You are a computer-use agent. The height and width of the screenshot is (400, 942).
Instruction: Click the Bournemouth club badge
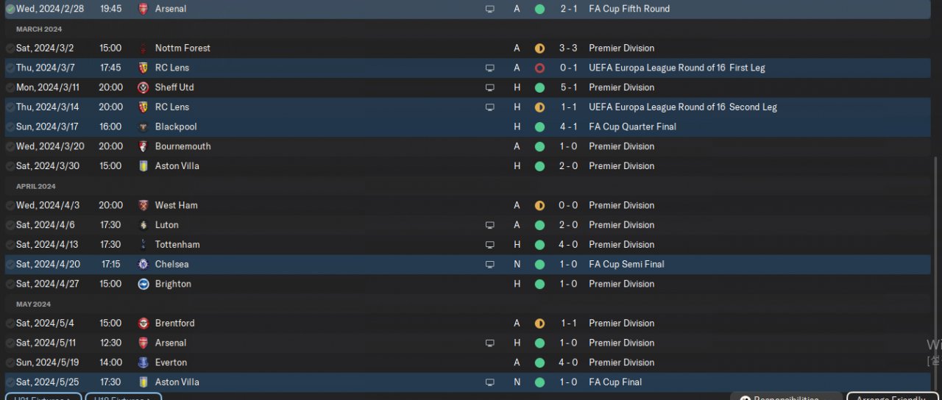click(x=143, y=146)
